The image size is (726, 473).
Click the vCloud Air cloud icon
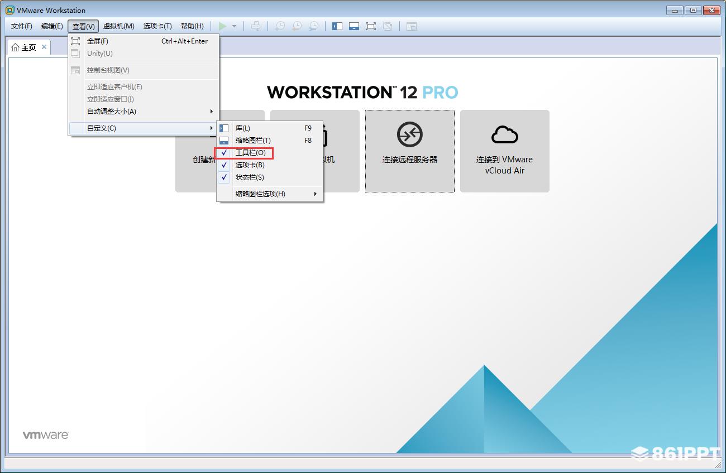pos(505,134)
